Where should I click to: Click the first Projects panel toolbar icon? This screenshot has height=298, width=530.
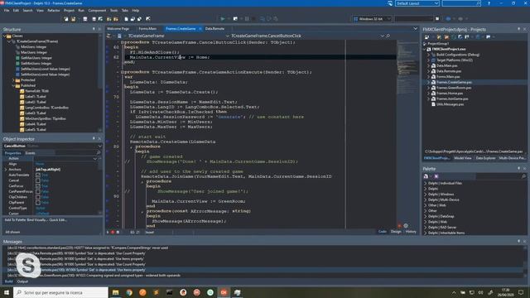pyautogui.click(x=427, y=36)
